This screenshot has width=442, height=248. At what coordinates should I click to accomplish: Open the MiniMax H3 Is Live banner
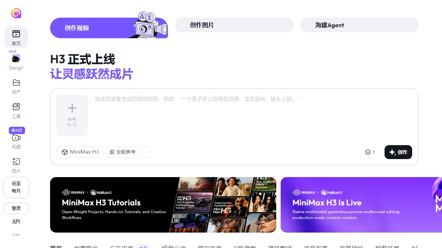tap(361, 205)
